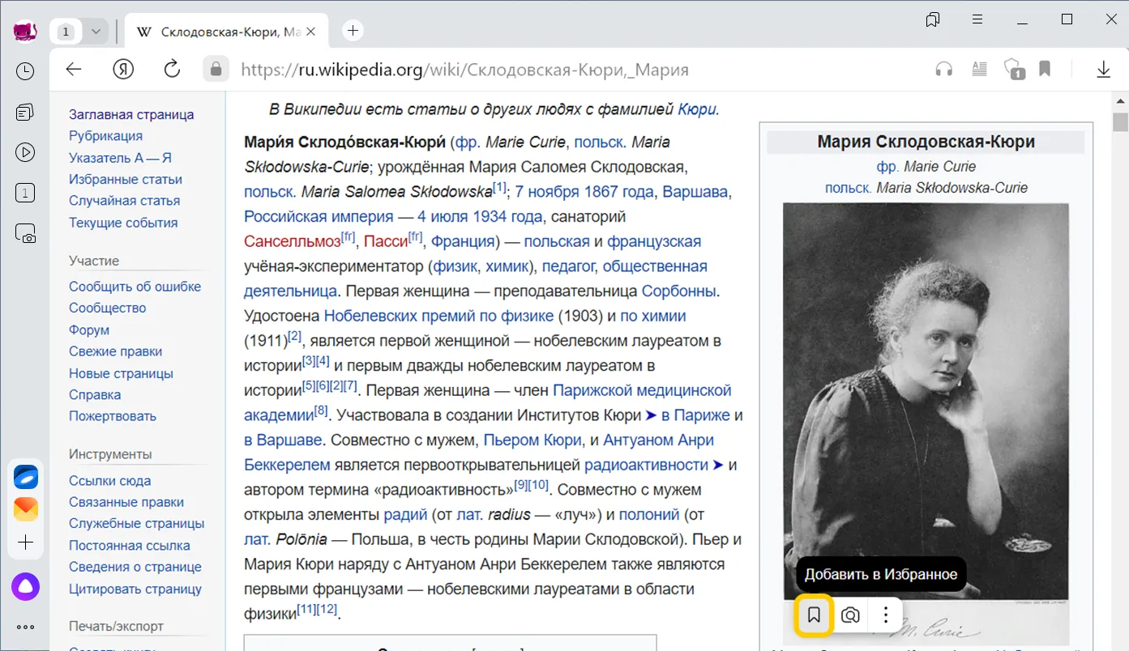Open the Yandex home page Я button
This screenshot has height=651, width=1129.
click(x=123, y=70)
